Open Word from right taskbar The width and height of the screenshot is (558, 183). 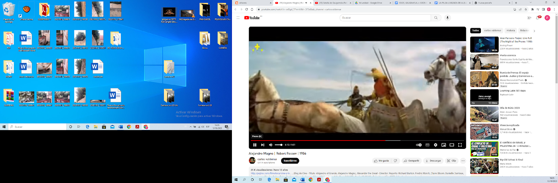pyautogui.click(x=302, y=180)
